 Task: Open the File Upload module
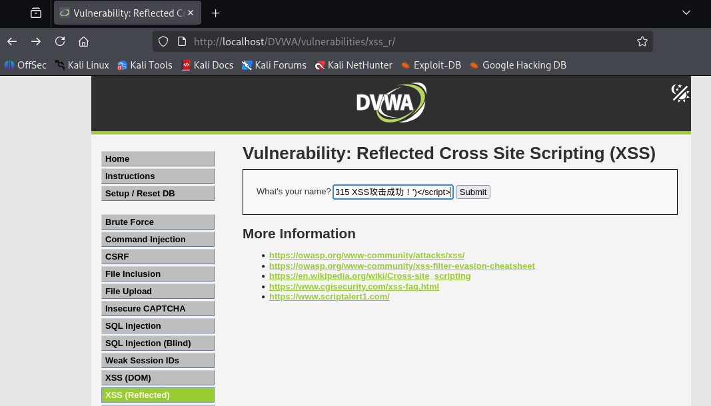pos(158,292)
